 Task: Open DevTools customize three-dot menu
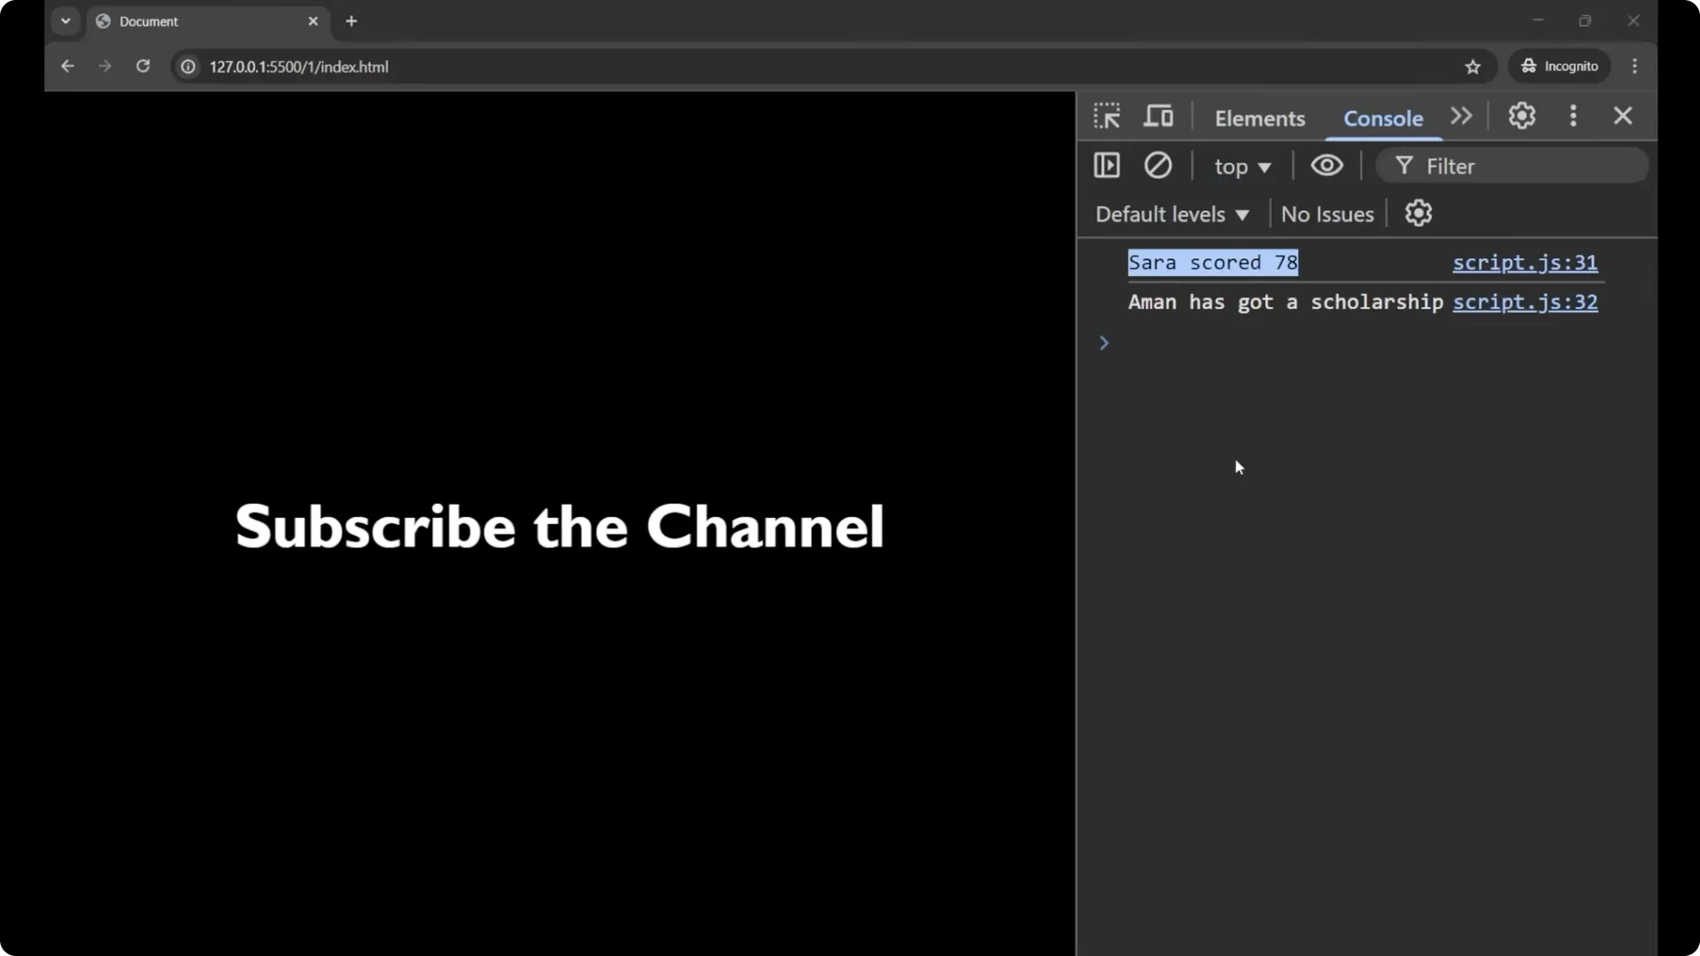coord(1572,116)
